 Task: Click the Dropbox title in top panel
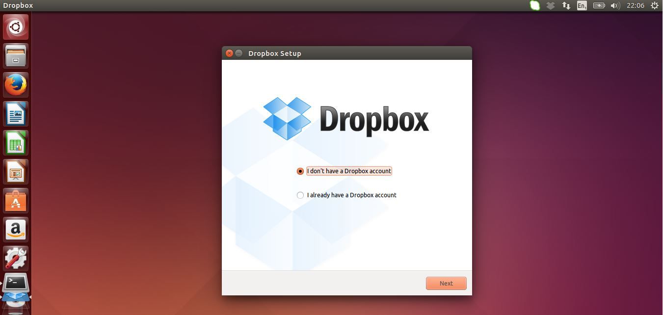pos(18,5)
